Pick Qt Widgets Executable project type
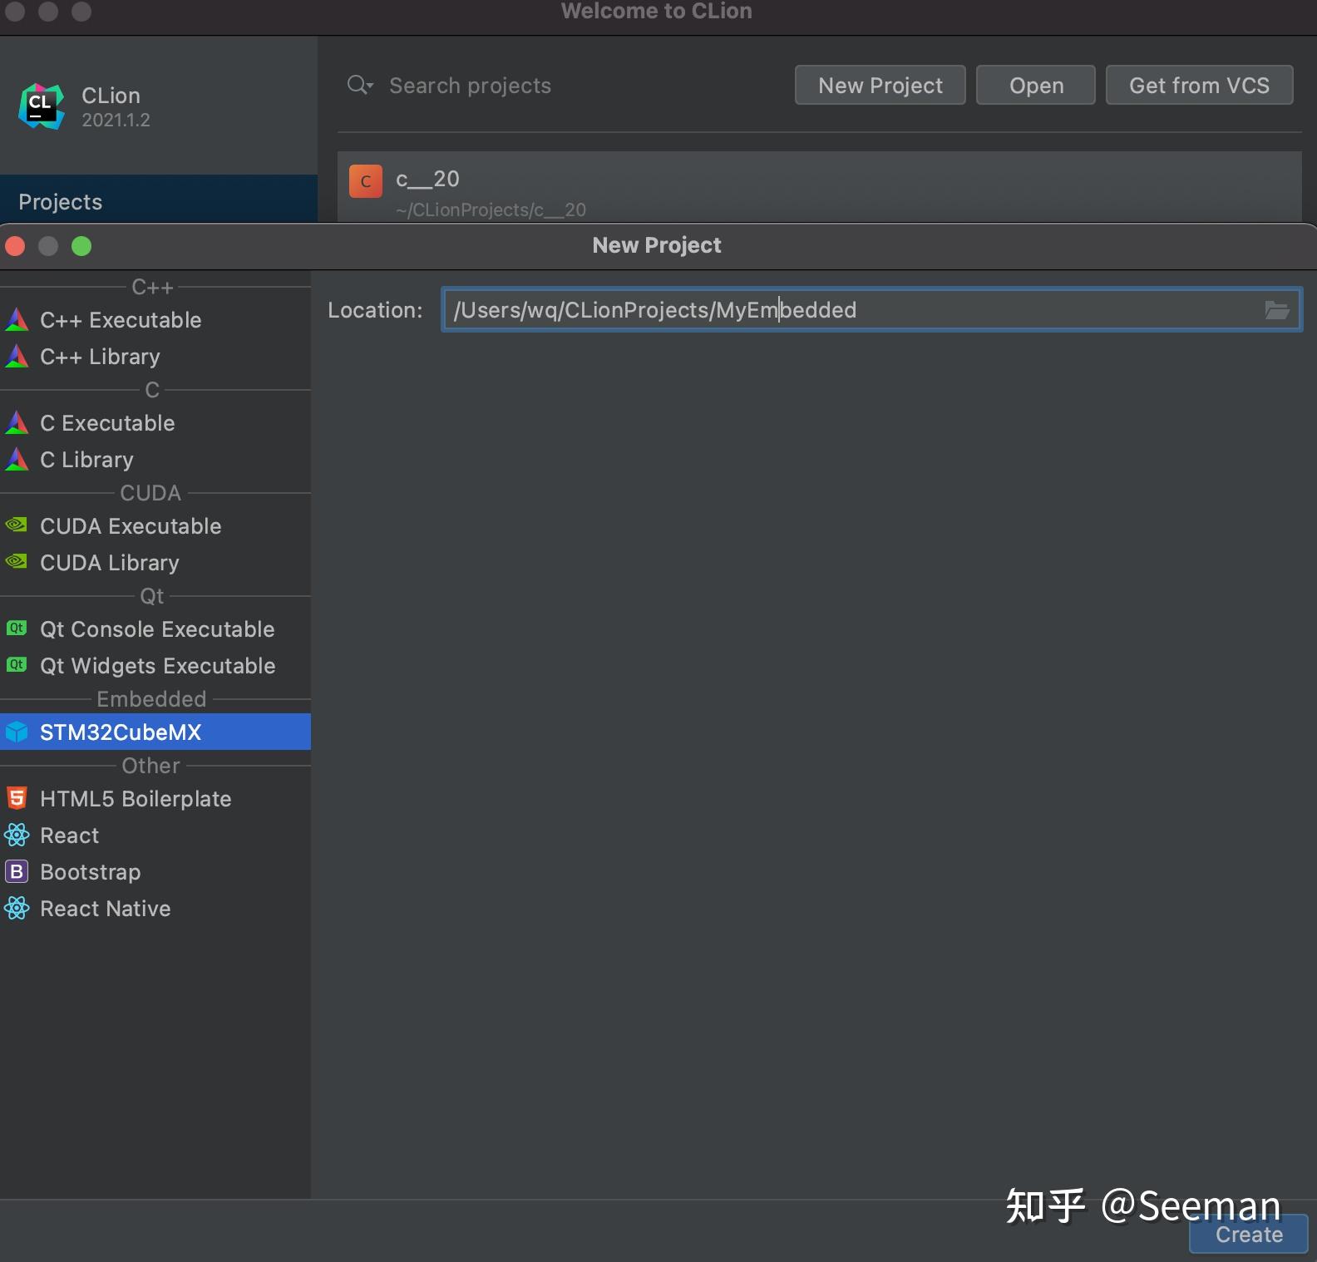 pos(155,666)
